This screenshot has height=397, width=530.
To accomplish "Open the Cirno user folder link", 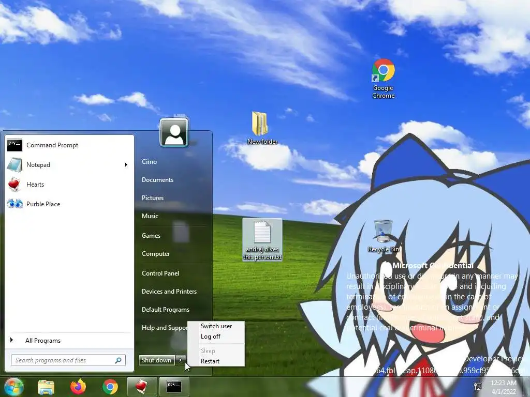I will [x=149, y=162].
